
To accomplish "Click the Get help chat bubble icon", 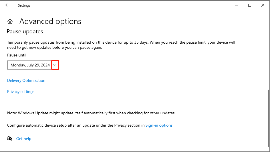I will point(10,139).
